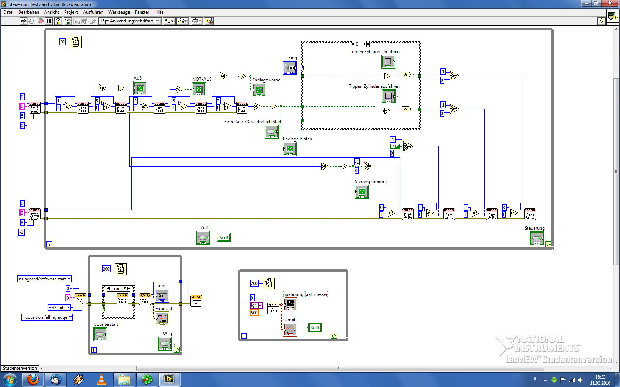
Task: Click the Kraft local variable near sample chart
Action: [x=315, y=328]
